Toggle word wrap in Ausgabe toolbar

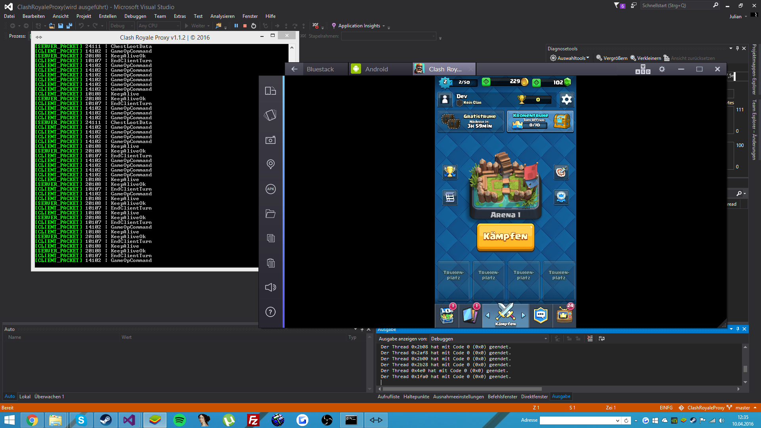[602, 338]
